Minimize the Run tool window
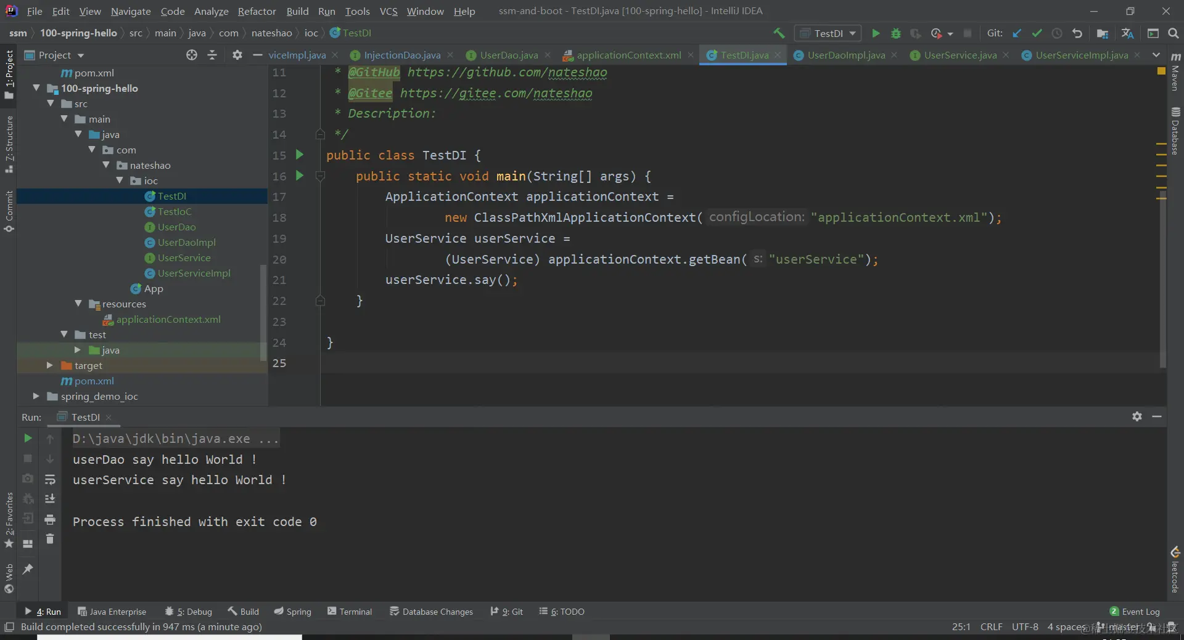 1157,416
